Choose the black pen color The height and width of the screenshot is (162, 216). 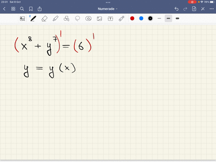point(150,18)
